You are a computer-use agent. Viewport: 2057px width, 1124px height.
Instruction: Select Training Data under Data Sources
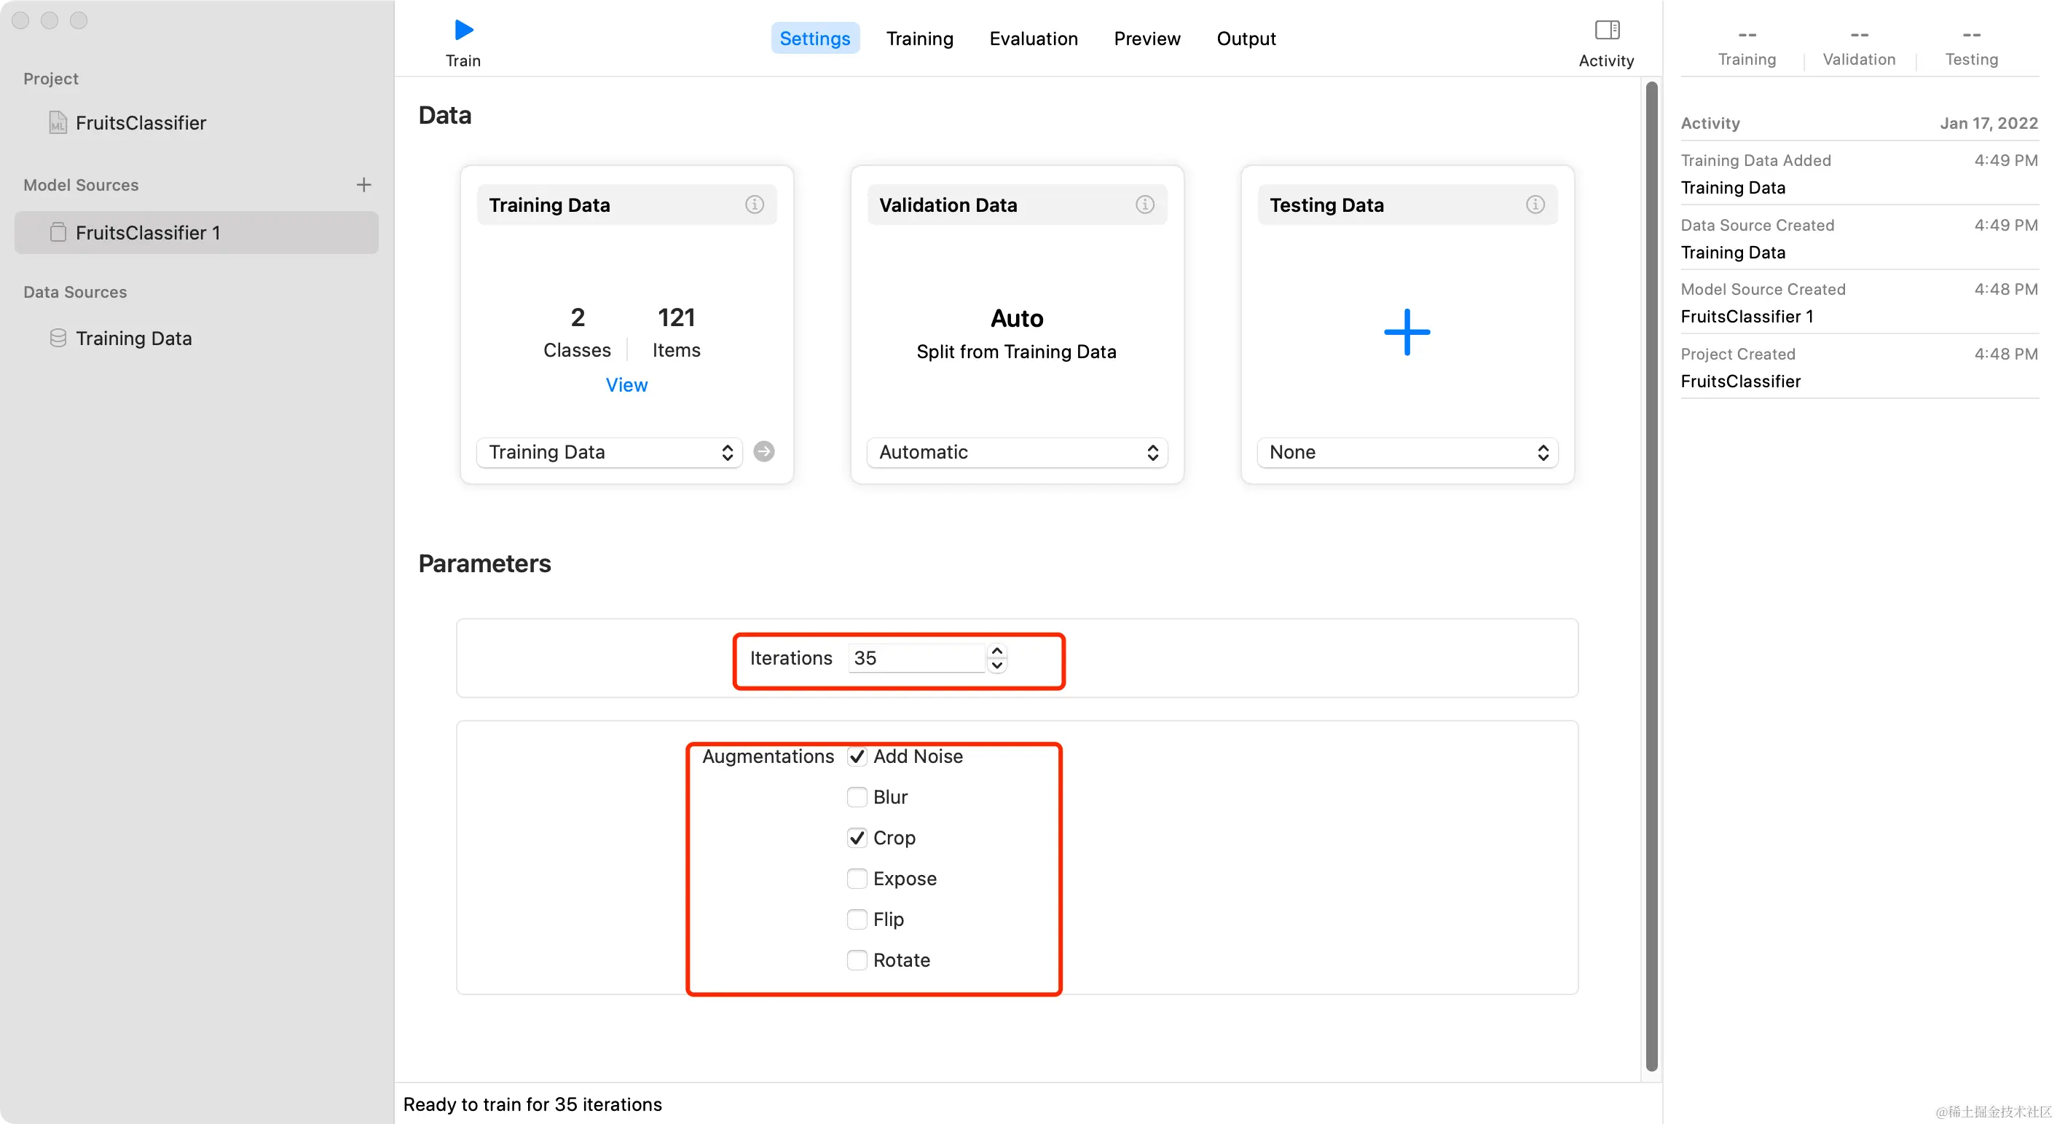[x=133, y=339]
